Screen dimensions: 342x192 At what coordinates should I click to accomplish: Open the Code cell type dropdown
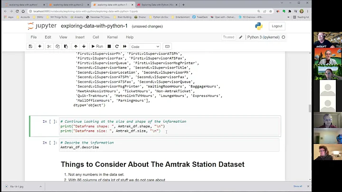point(145,47)
